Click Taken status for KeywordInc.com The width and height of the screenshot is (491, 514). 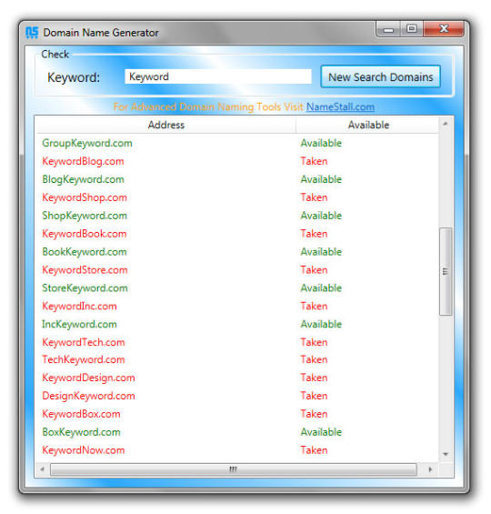(x=314, y=307)
